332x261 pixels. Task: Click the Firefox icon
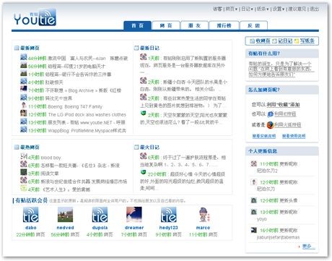(x=271, y=124)
